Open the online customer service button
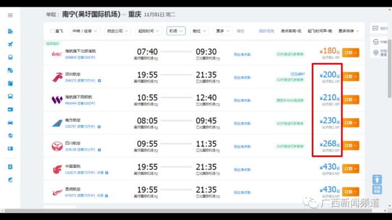Image resolution: width=392 pixels, height=220 pixels. point(377,189)
